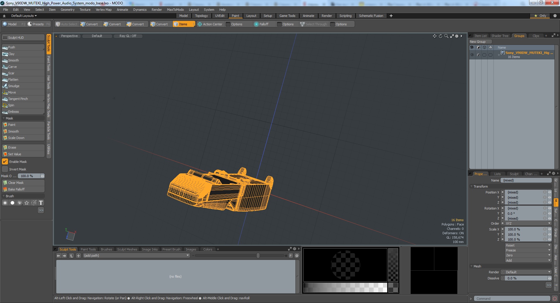Screen dimensions: 560x303
Task: Select the Move sculpt tool
Action: pos(23,92)
